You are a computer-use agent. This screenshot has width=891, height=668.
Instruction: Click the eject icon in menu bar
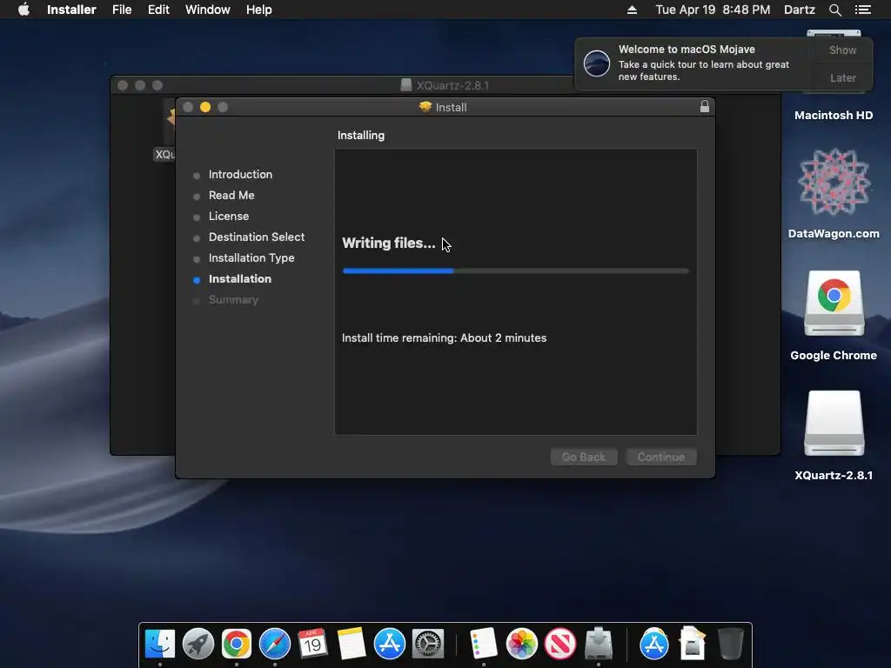(x=632, y=10)
